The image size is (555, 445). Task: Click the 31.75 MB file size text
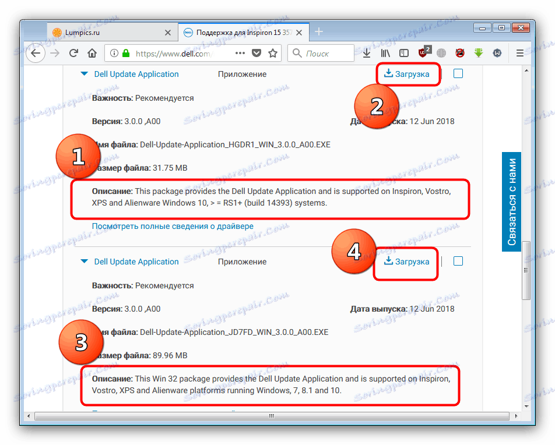coord(170,168)
